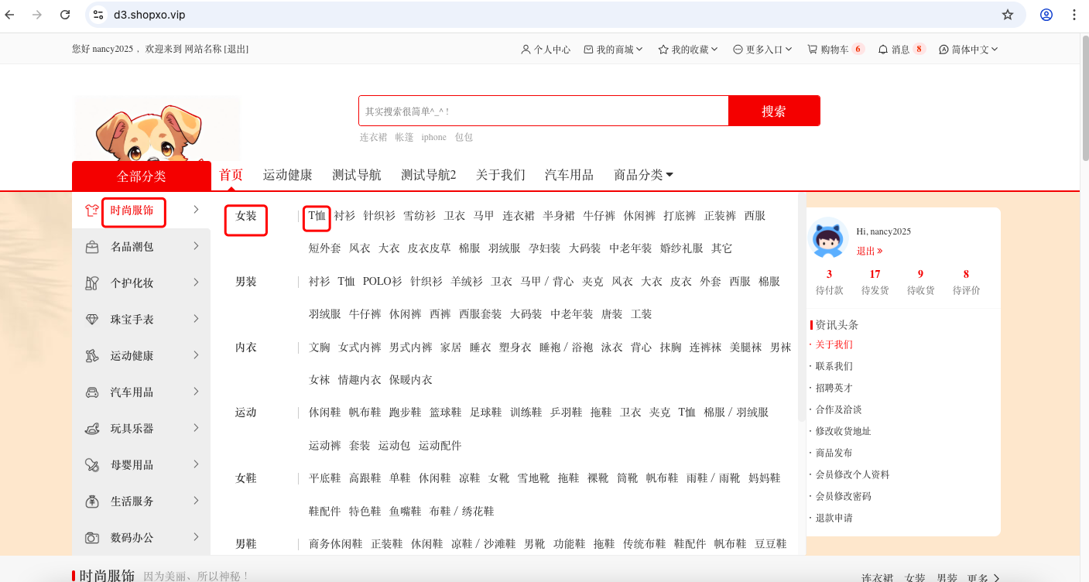
Task: Open 关于我们 in the top navigation bar
Action: click(500, 175)
